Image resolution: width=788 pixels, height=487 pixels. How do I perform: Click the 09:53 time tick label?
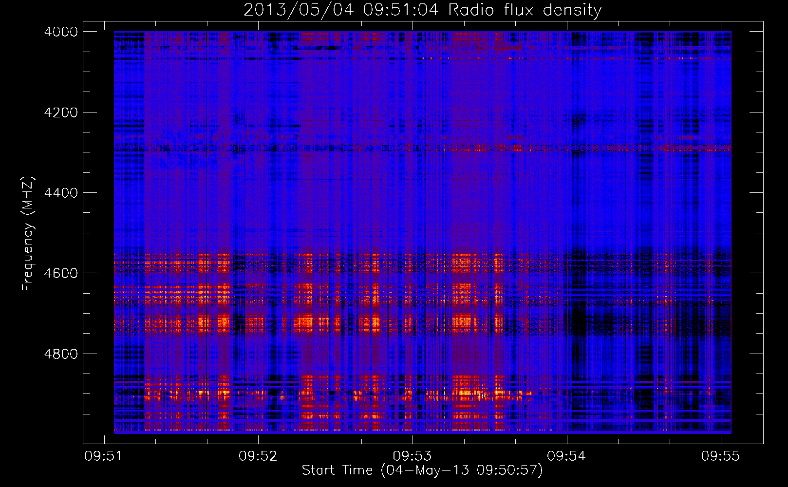pos(412,456)
